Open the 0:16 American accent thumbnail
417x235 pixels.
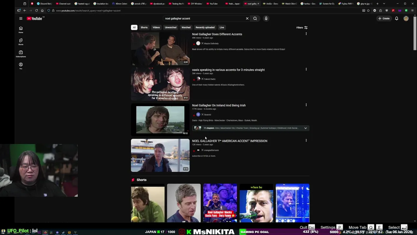[160, 155]
